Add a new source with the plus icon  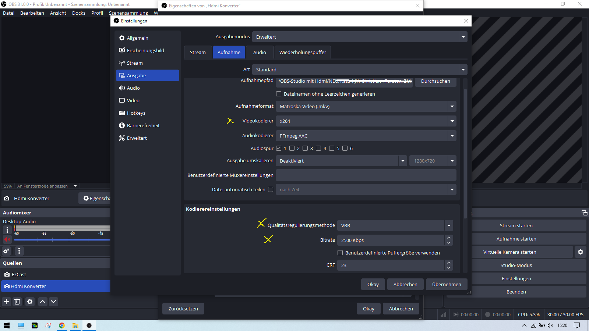pyautogui.click(x=6, y=302)
